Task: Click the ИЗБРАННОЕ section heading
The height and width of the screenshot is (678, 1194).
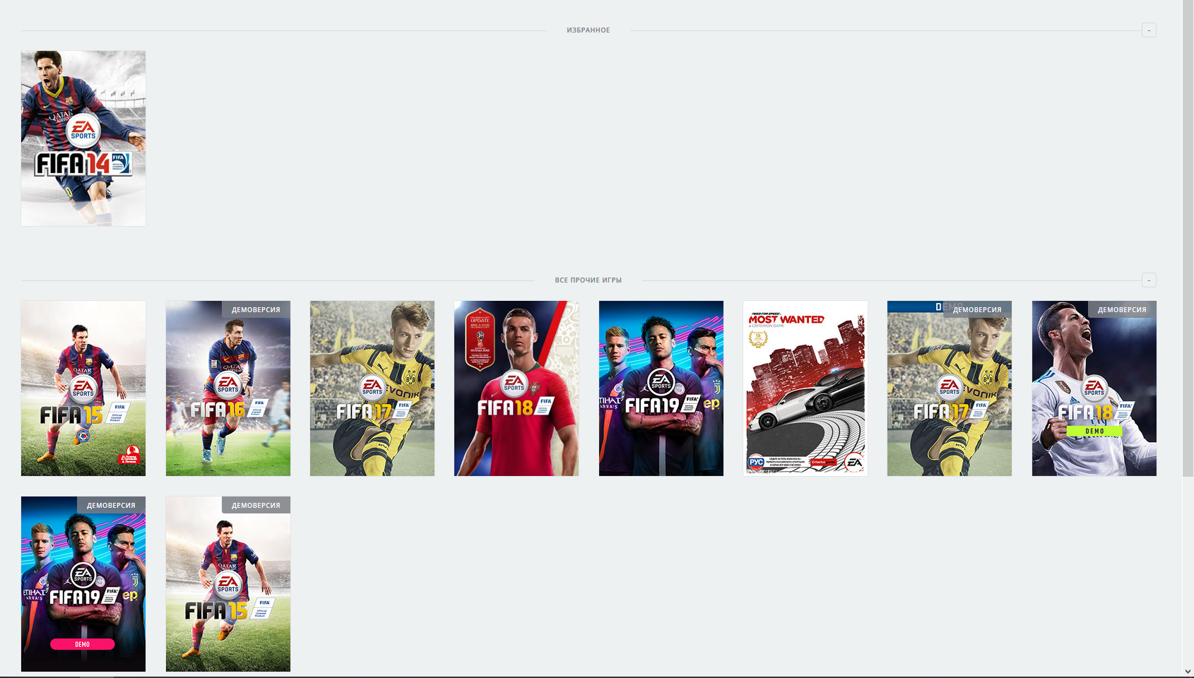Action: tap(588, 30)
